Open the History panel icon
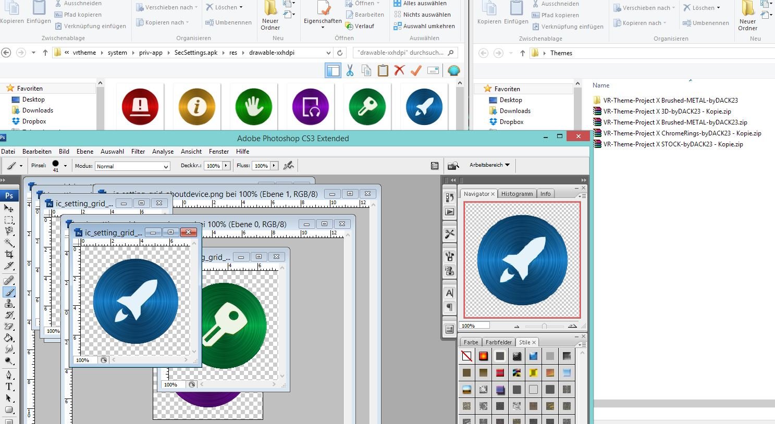This screenshot has height=424, width=775. pyautogui.click(x=449, y=197)
